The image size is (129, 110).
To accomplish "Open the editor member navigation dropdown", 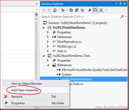I will pyautogui.click(x=37, y=9).
